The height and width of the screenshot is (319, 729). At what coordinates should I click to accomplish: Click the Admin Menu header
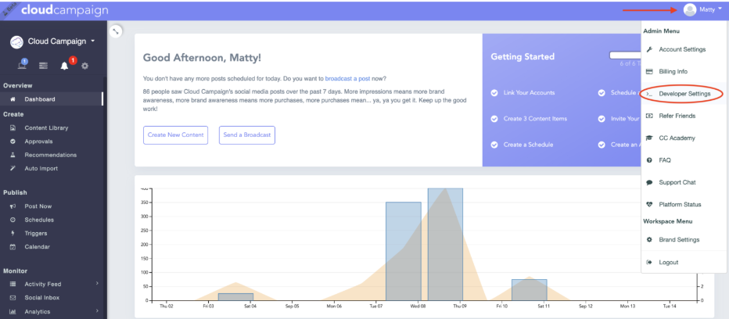[661, 31]
